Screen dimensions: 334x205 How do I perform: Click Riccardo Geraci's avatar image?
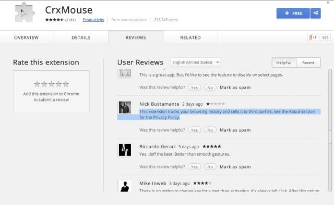click(x=125, y=150)
